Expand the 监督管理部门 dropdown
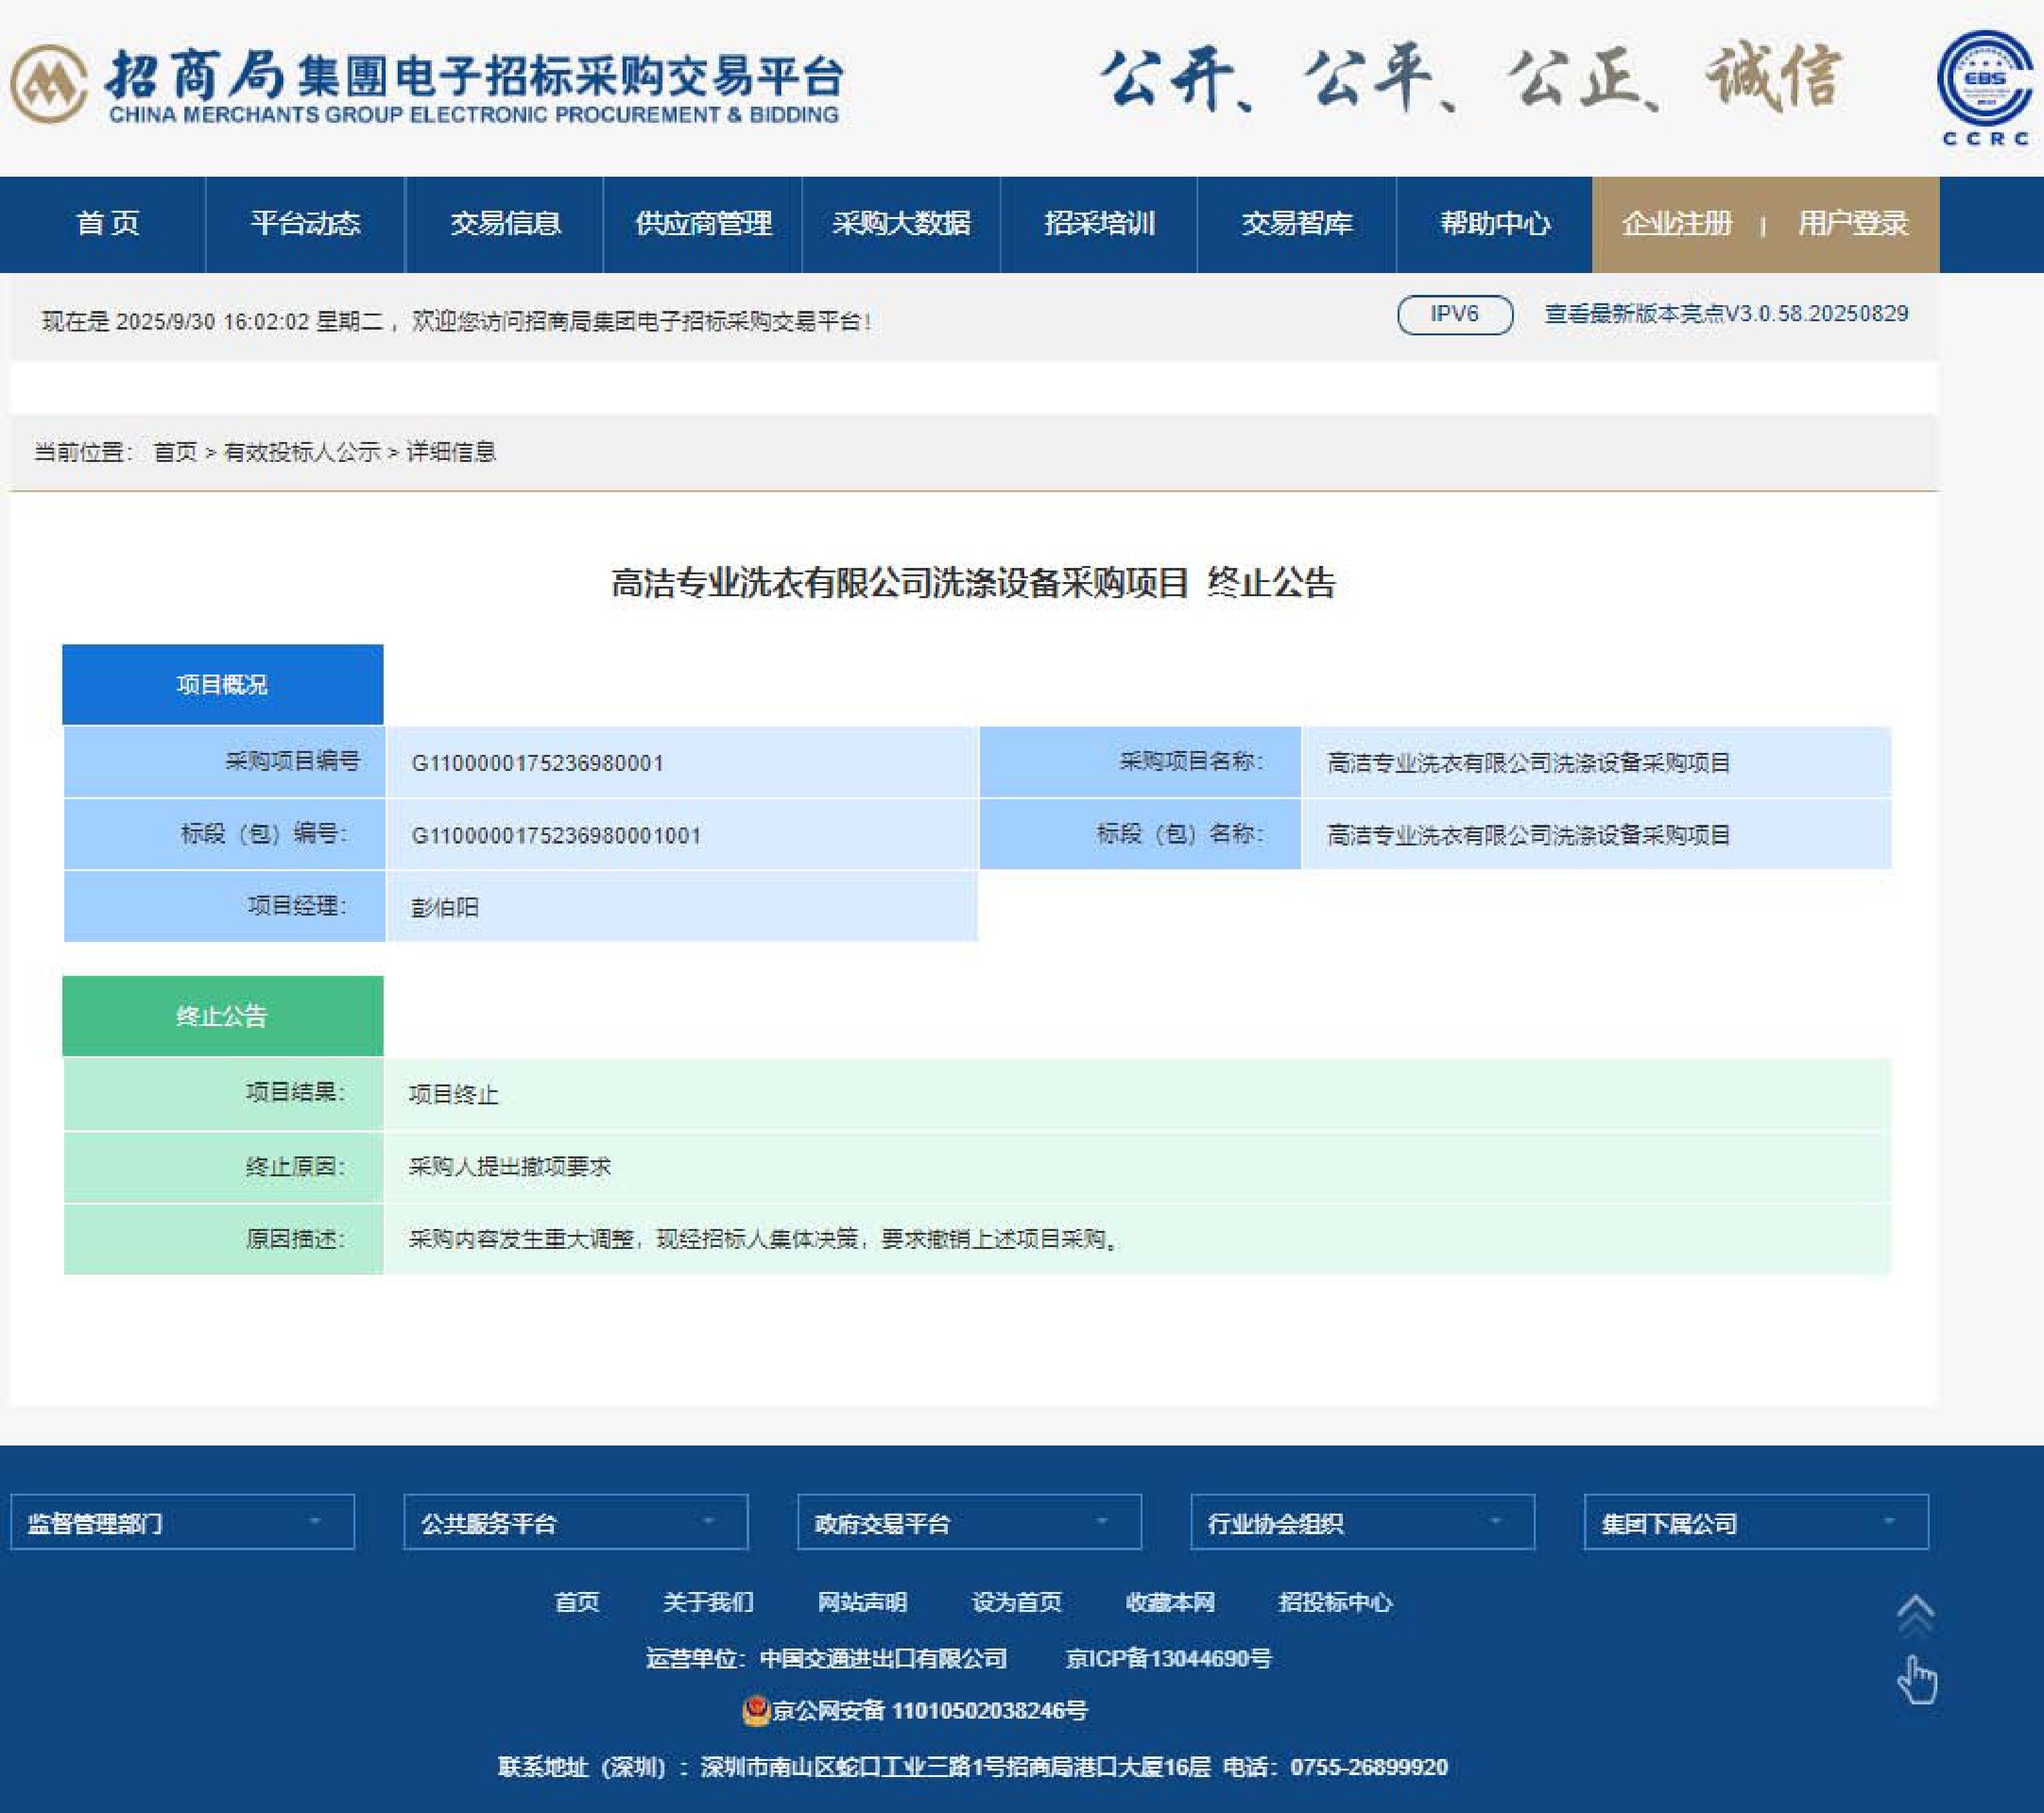The width and height of the screenshot is (2044, 1813). [182, 1522]
